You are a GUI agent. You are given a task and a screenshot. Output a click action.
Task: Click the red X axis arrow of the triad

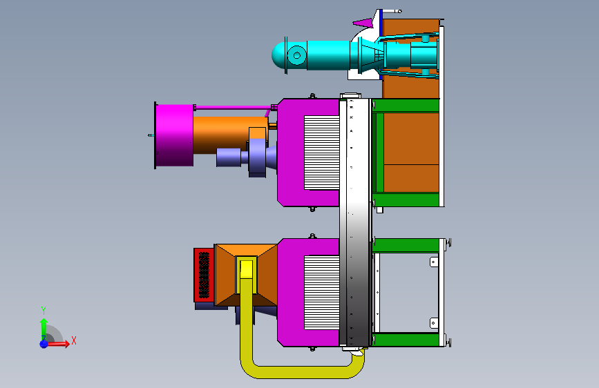(x=59, y=344)
